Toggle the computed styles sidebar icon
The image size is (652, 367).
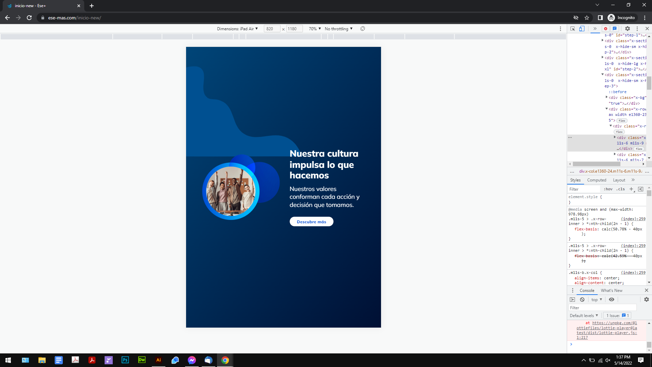(x=640, y=189)
